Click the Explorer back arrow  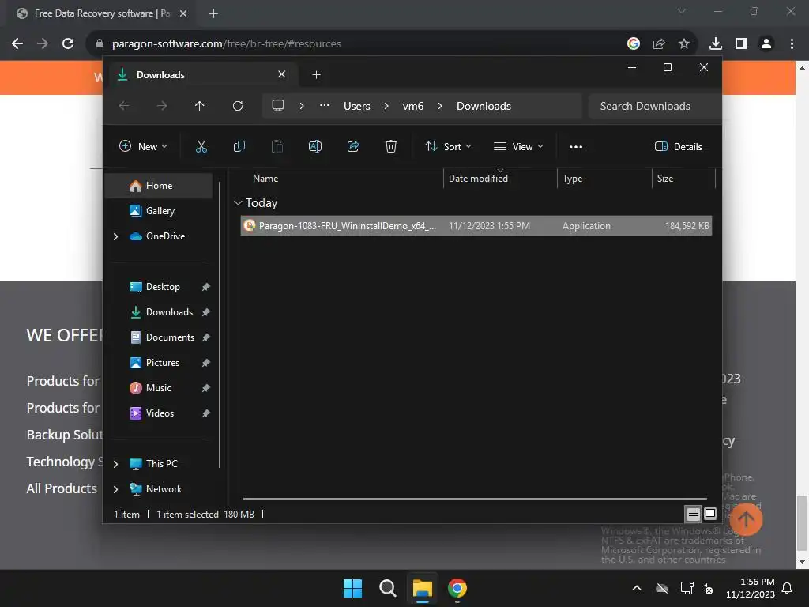pyautogui.click(x=124, y=106)
